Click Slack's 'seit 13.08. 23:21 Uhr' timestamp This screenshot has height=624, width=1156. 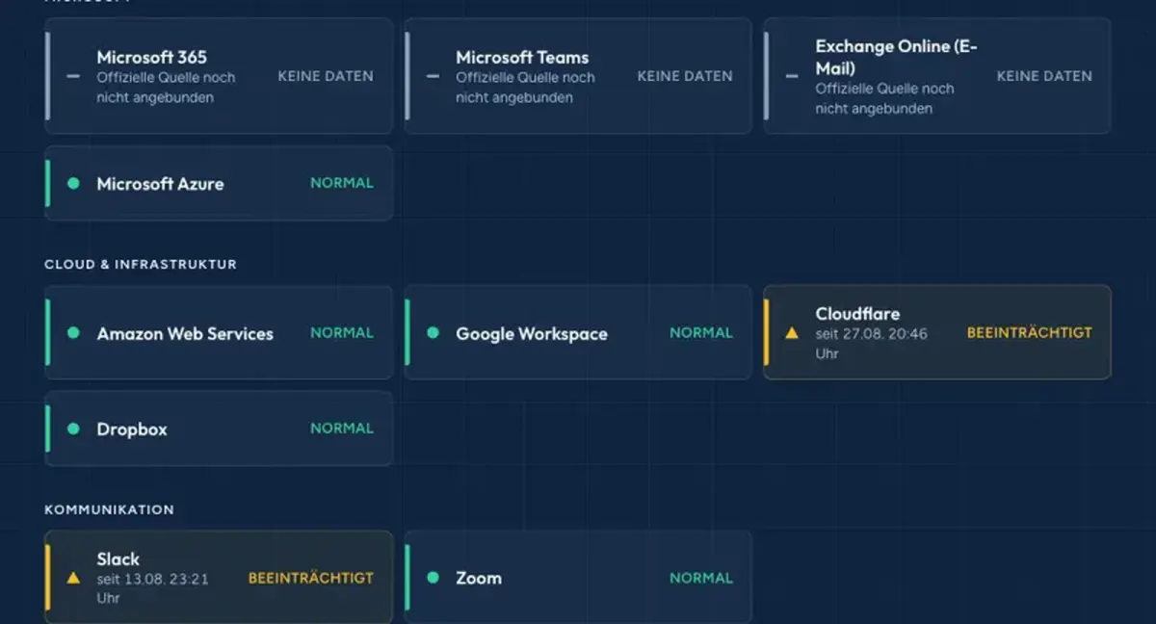pyautogui.click(x=152, y=588)
